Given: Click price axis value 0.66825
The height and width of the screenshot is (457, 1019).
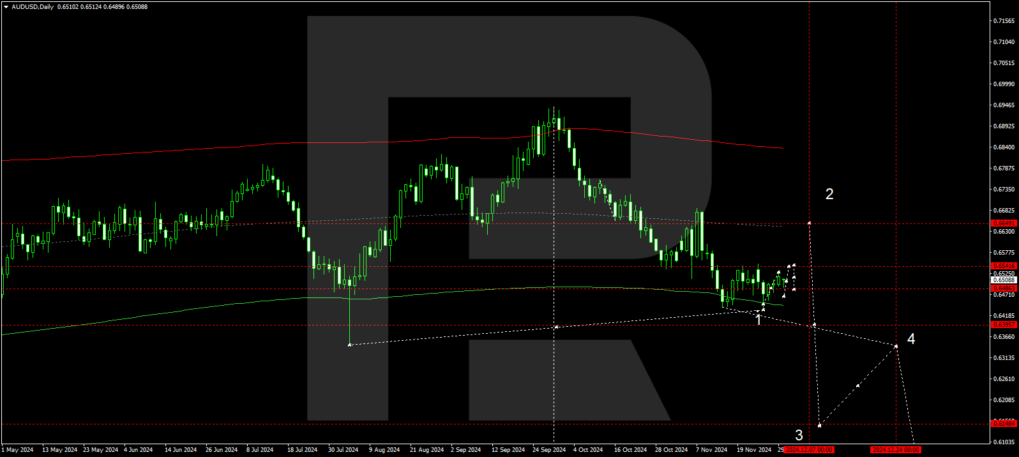Looking at the screenshot, I should point(1004,211).
